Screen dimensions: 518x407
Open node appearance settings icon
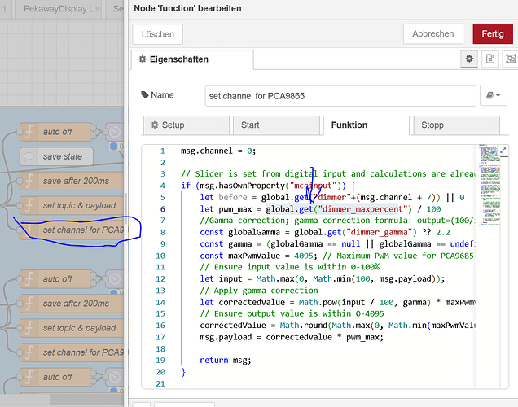coord(510,59)
